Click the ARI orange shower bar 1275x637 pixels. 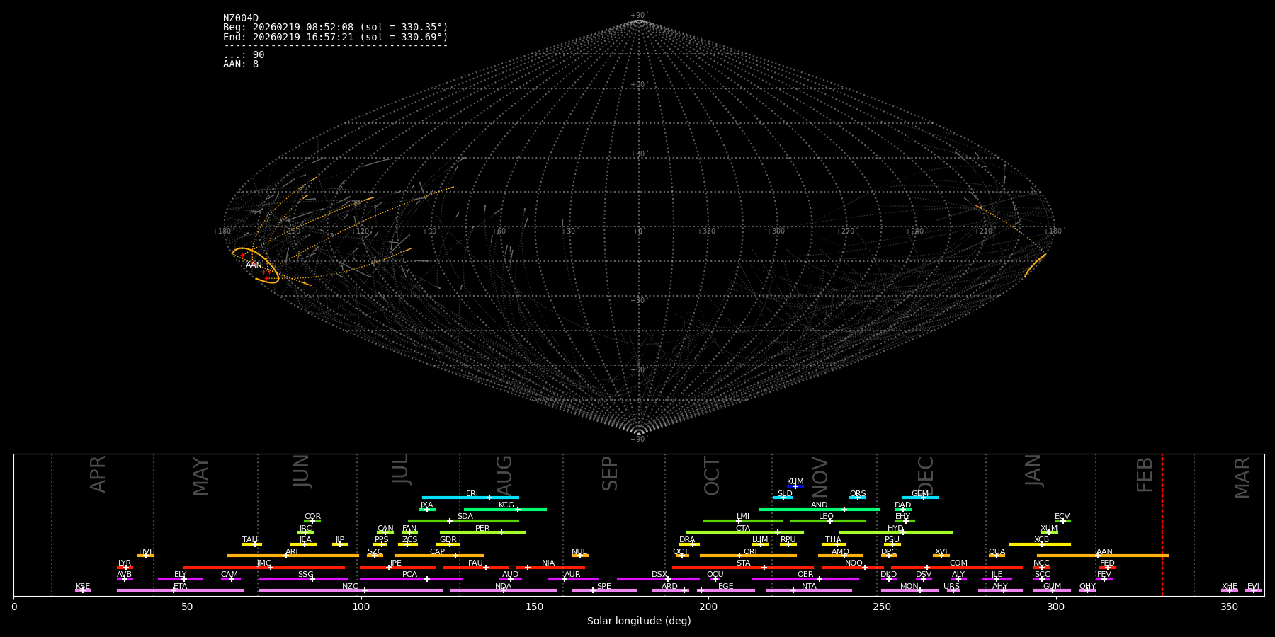point(293,556)
